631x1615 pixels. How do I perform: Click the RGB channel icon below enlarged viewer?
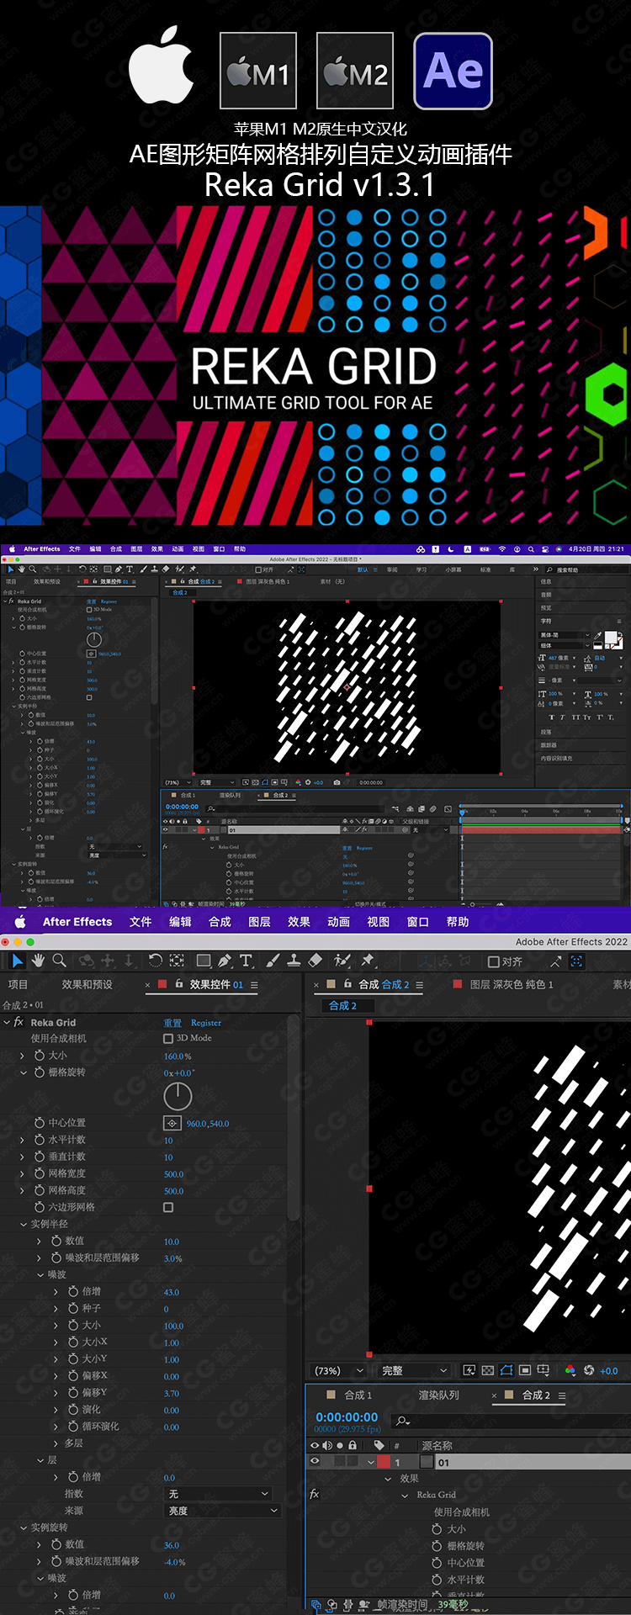(570, 1370)
